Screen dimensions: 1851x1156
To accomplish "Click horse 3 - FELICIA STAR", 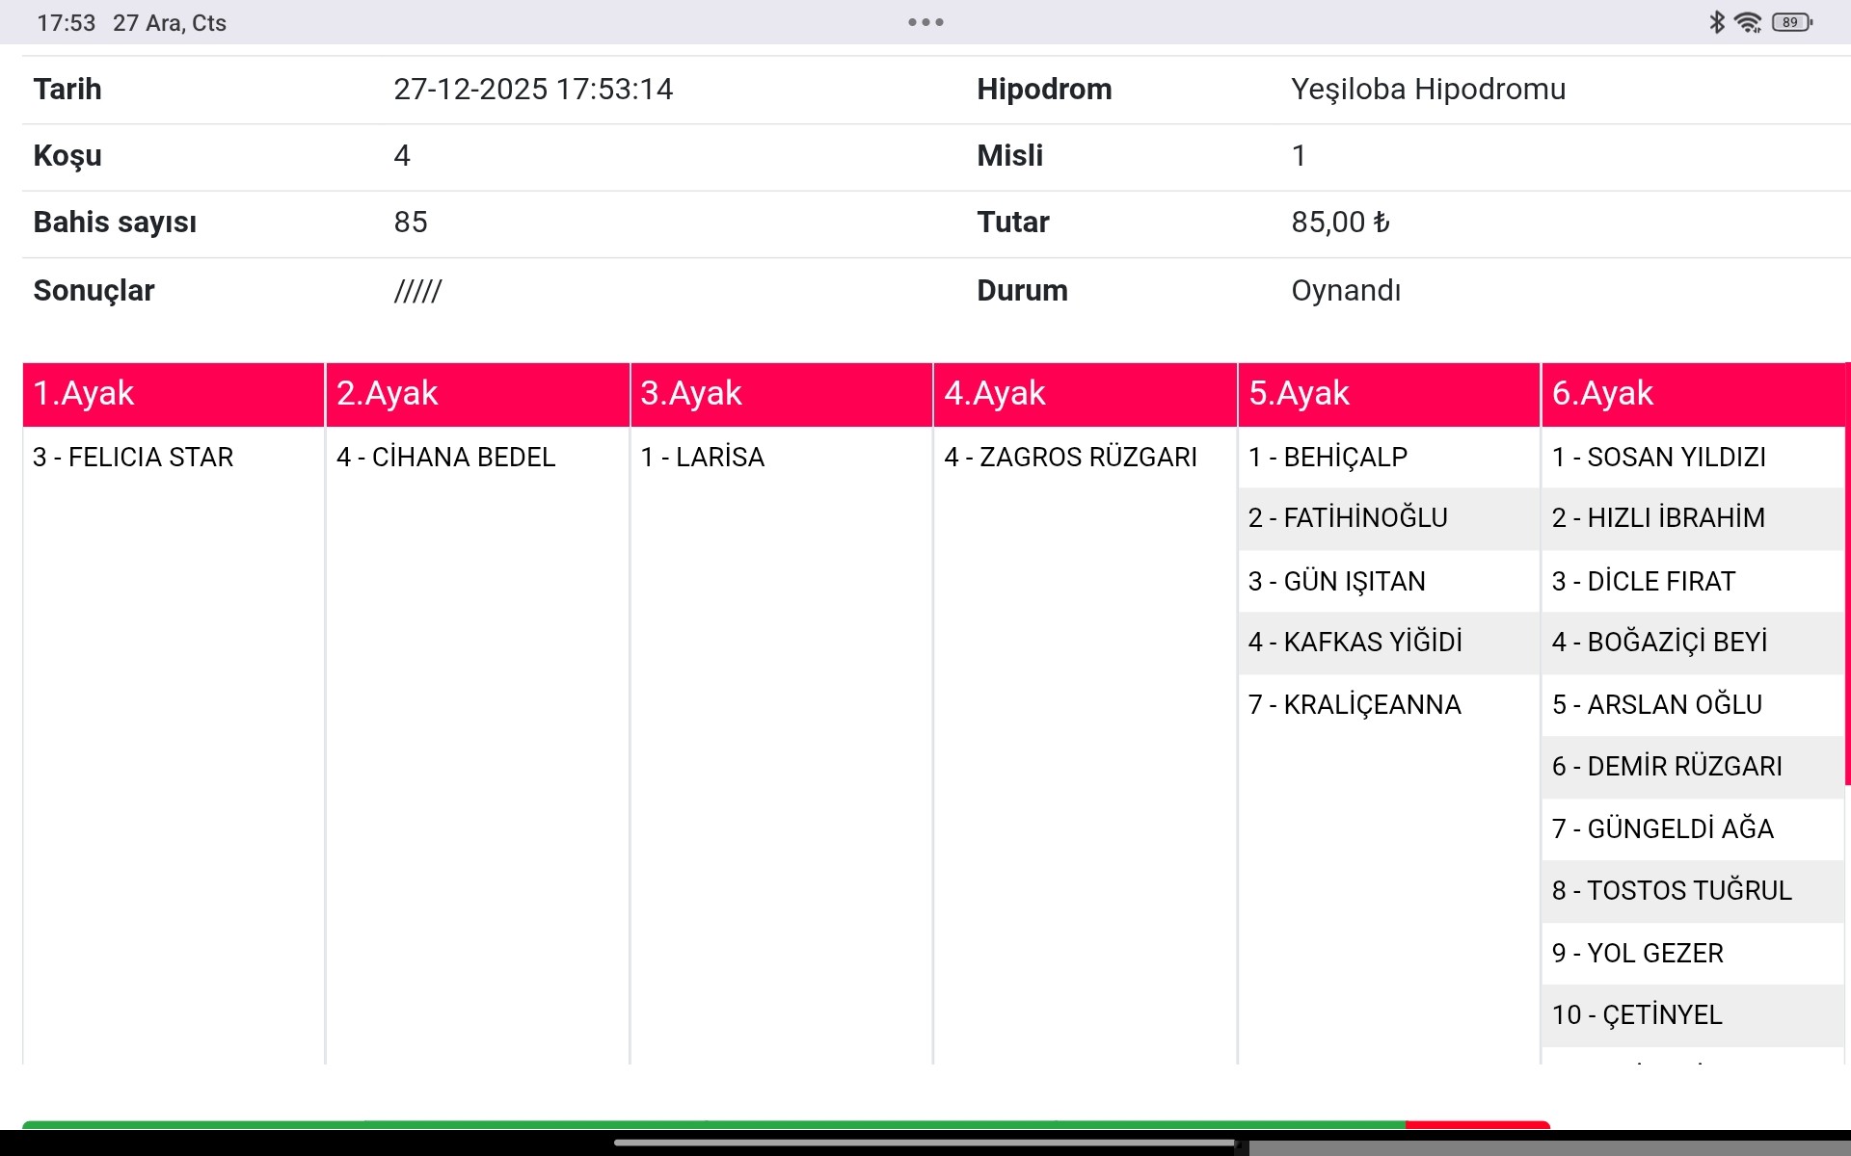I will pyautogui.click(x=133, y=458).
